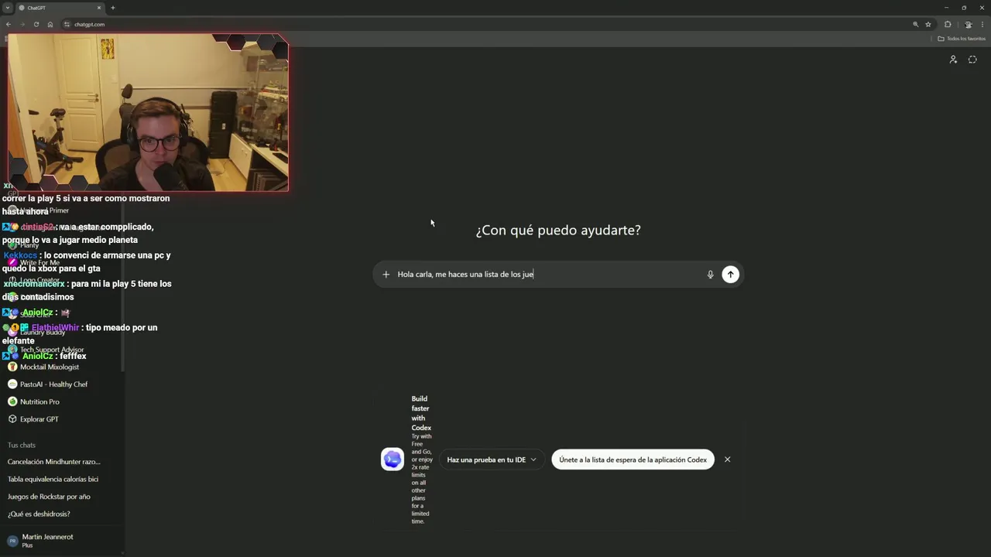Restore down the Chrome window
Image resolution: width=991 pixels, height=557 pixels.
tap(964, 8)
